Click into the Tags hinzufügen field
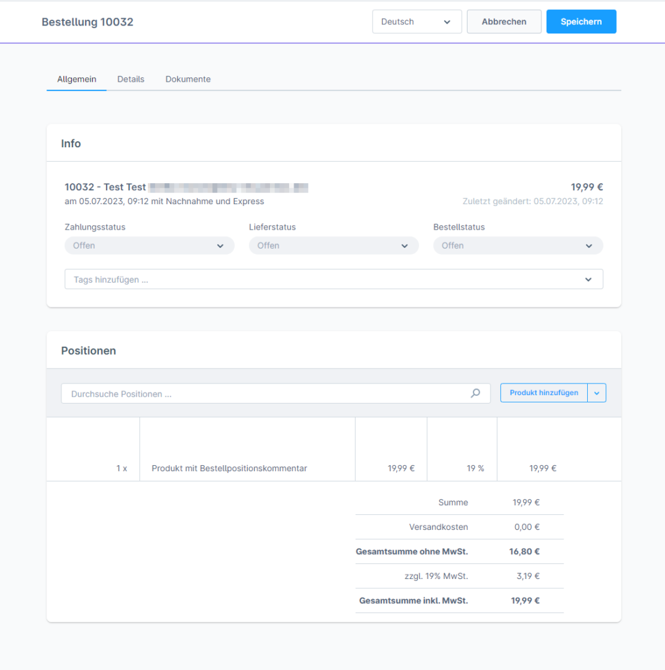665x670 pixels. click(x=320, y=279)
